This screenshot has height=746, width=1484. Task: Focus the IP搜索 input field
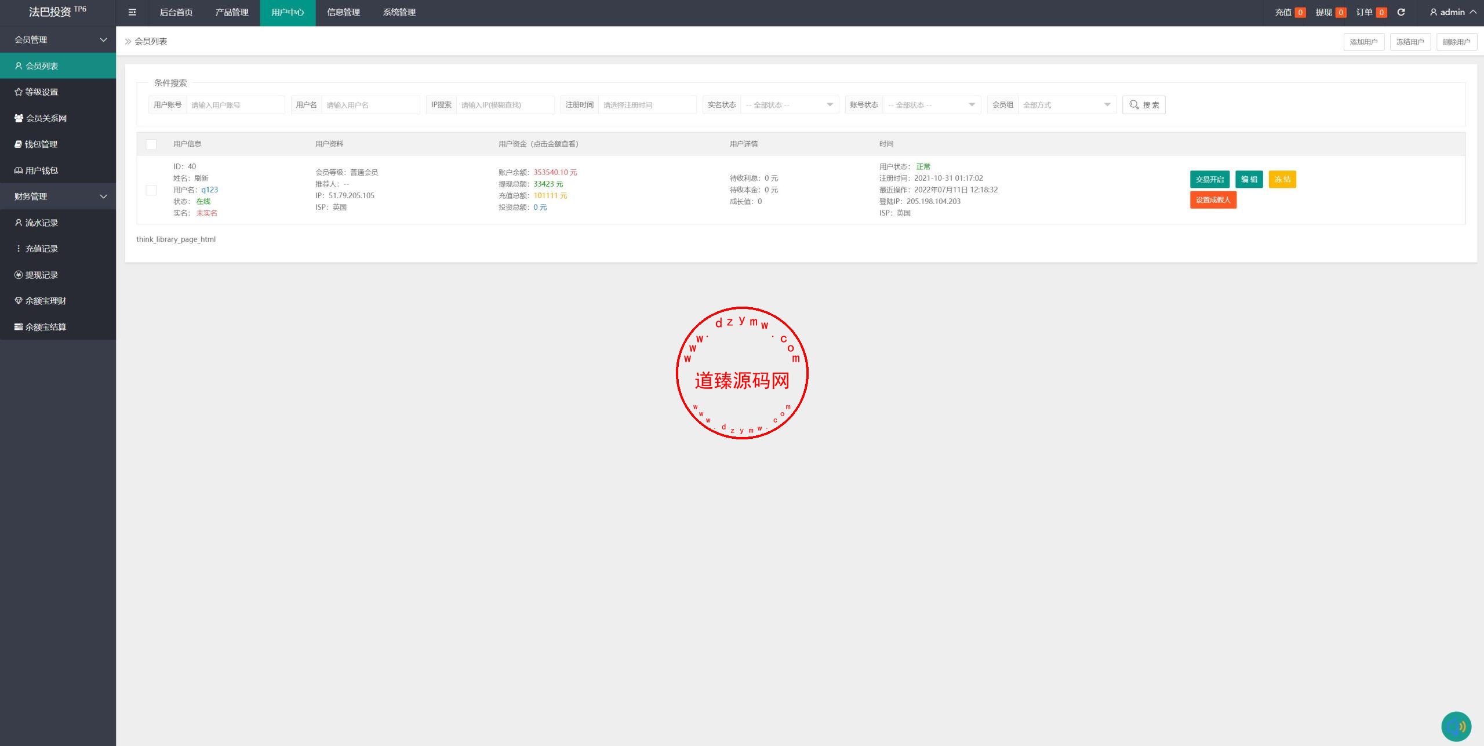(x=505, y=105)
